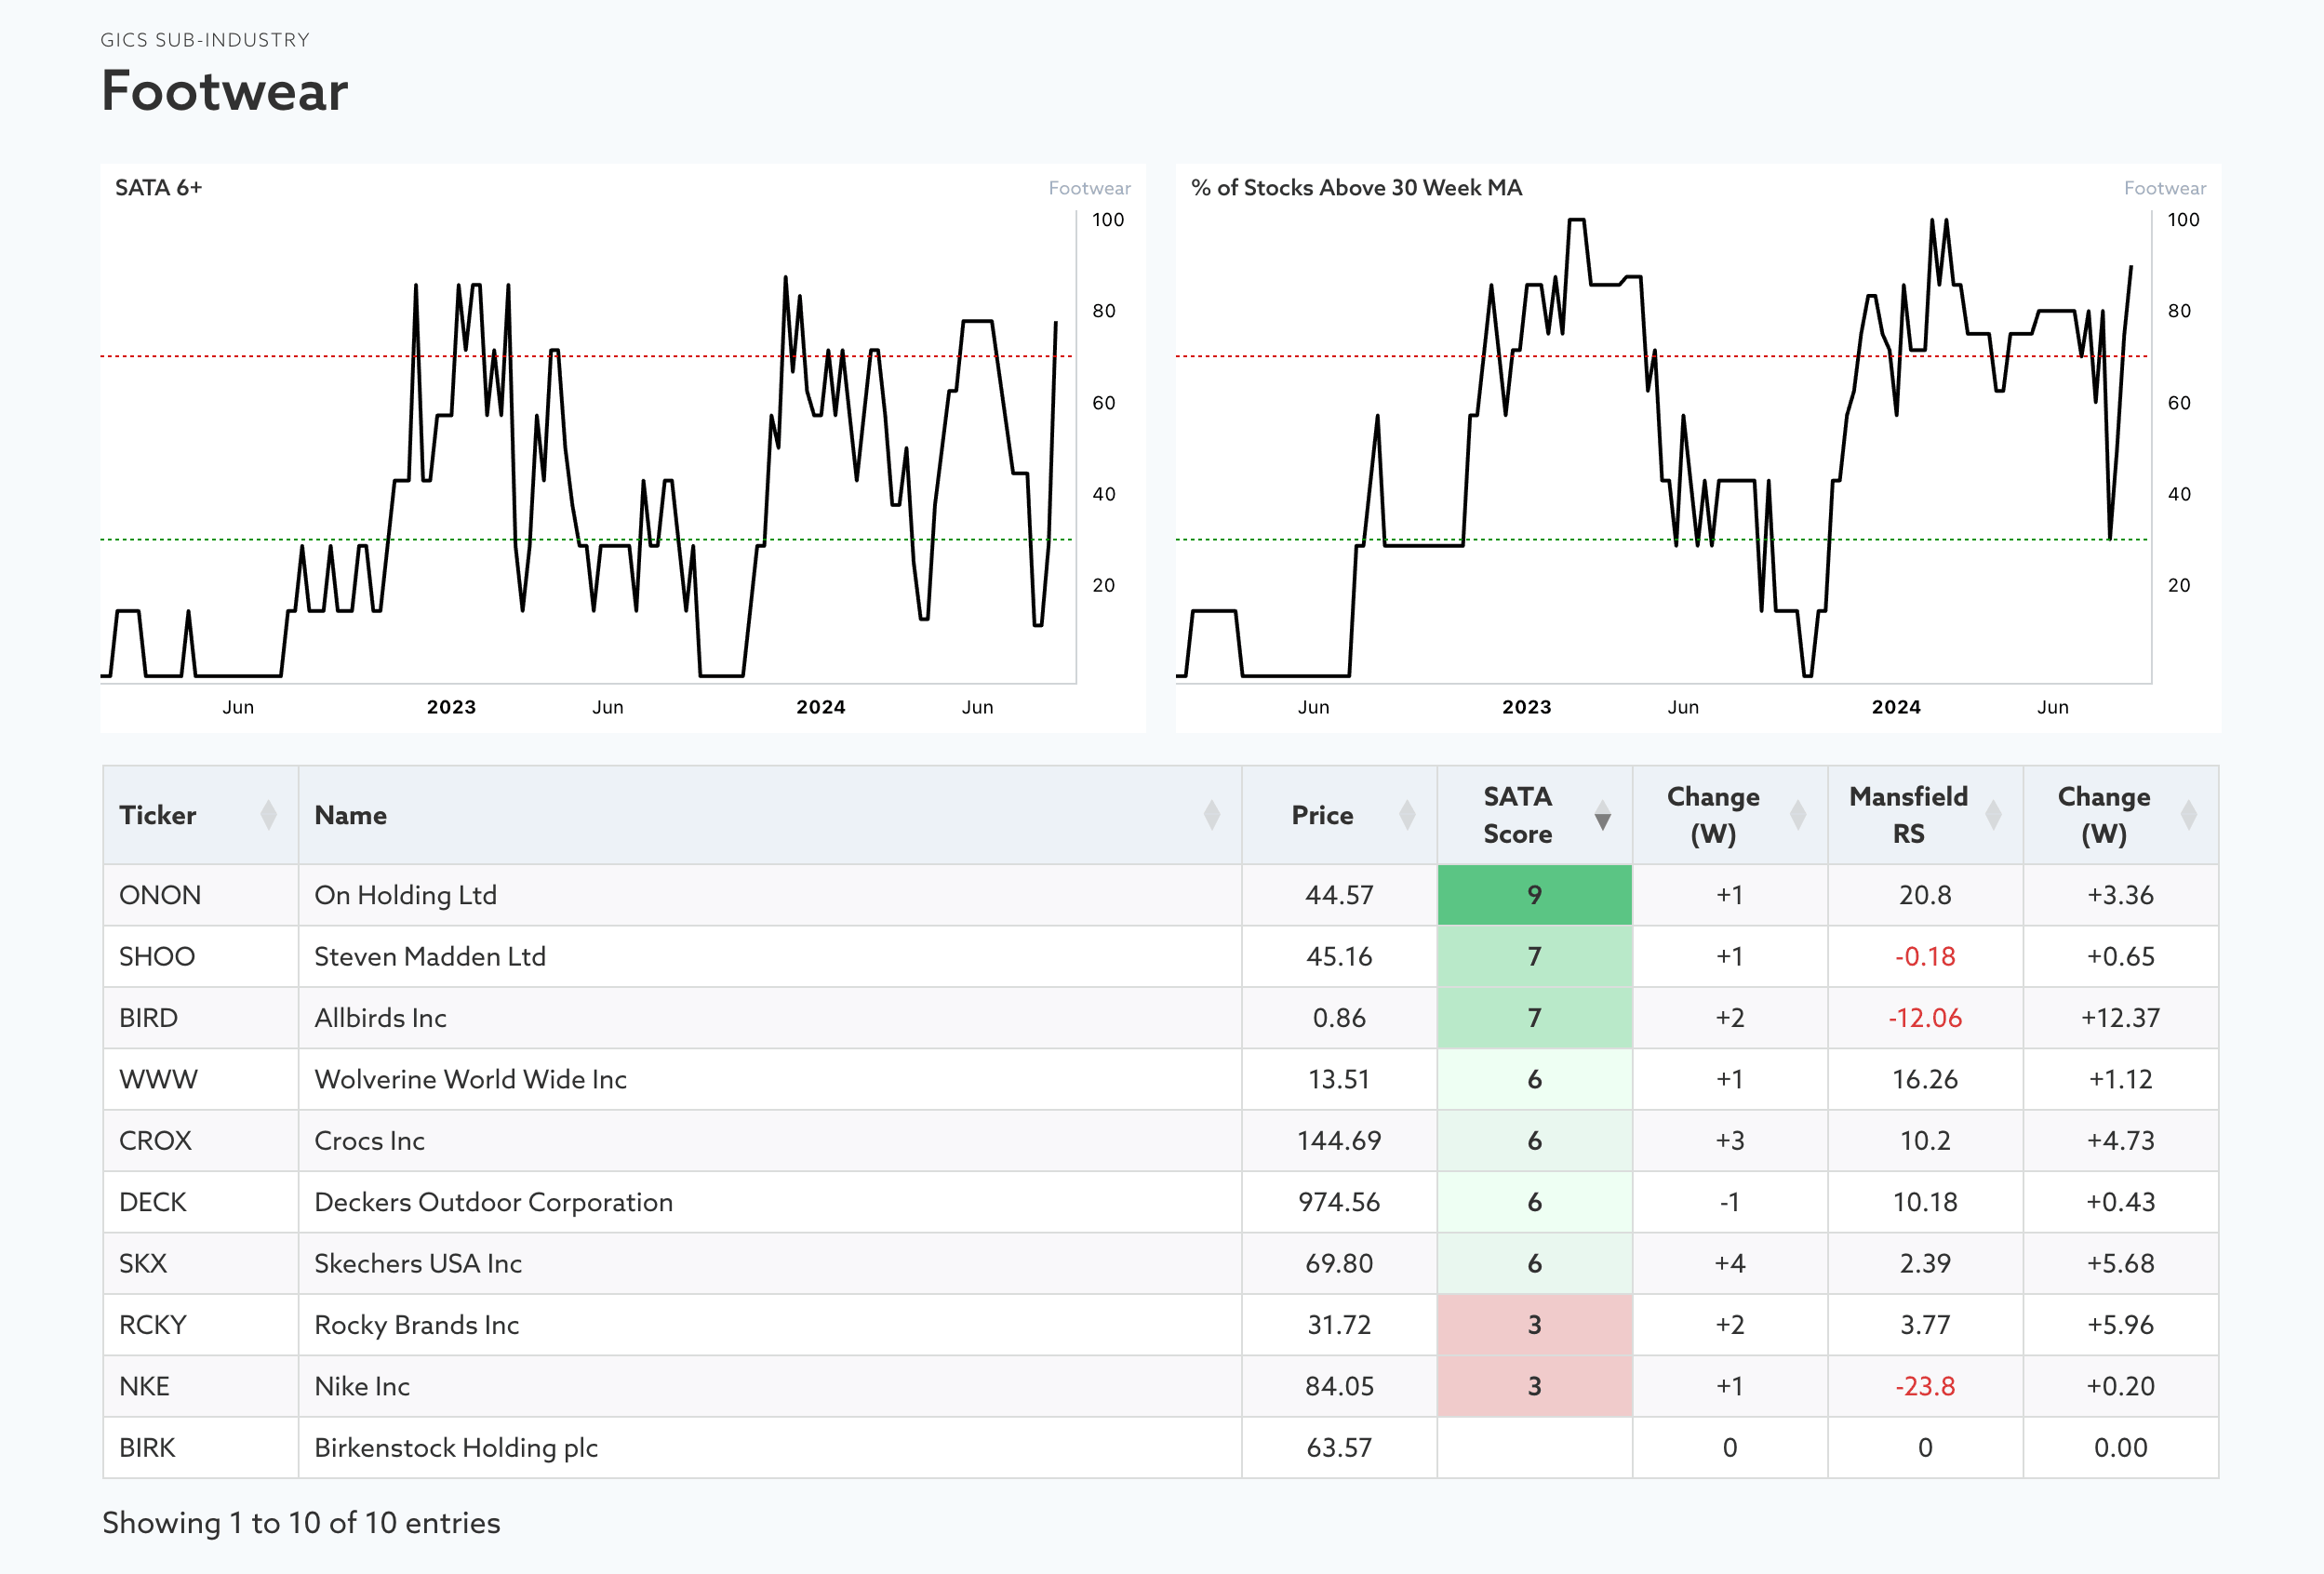This screenshot has height=1574, width=2324.
Task: Click the Price column header
Action: point(1339,815)
